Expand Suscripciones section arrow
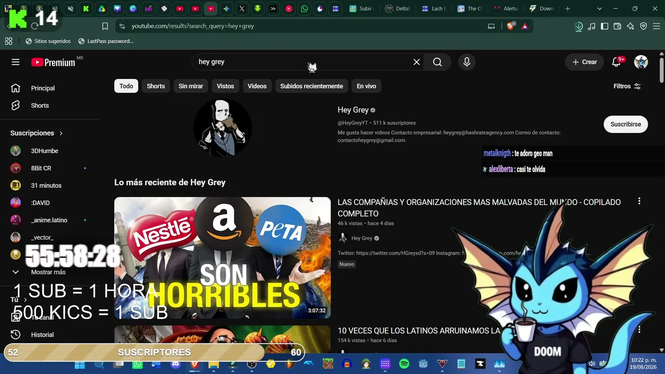This screenshot has height=374, width=665. (61, 133)
